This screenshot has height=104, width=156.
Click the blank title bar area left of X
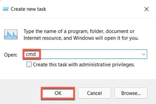click(x=95, y=9)
